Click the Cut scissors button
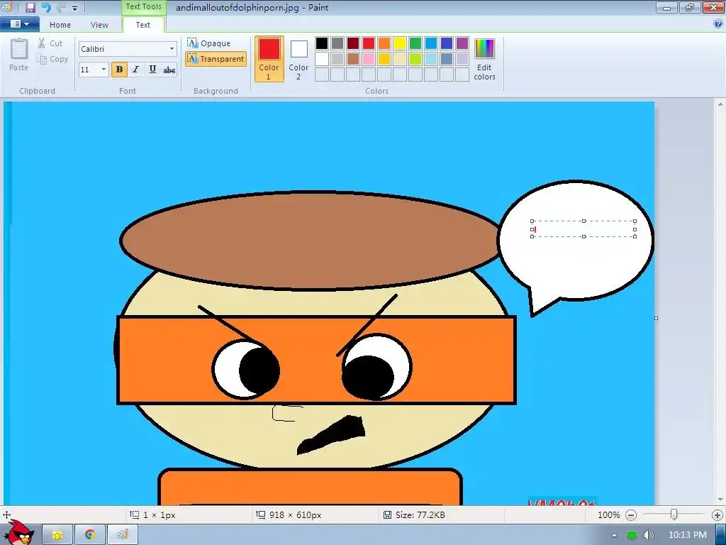This screenshot has height=545, width=726. tap(50, 43)
